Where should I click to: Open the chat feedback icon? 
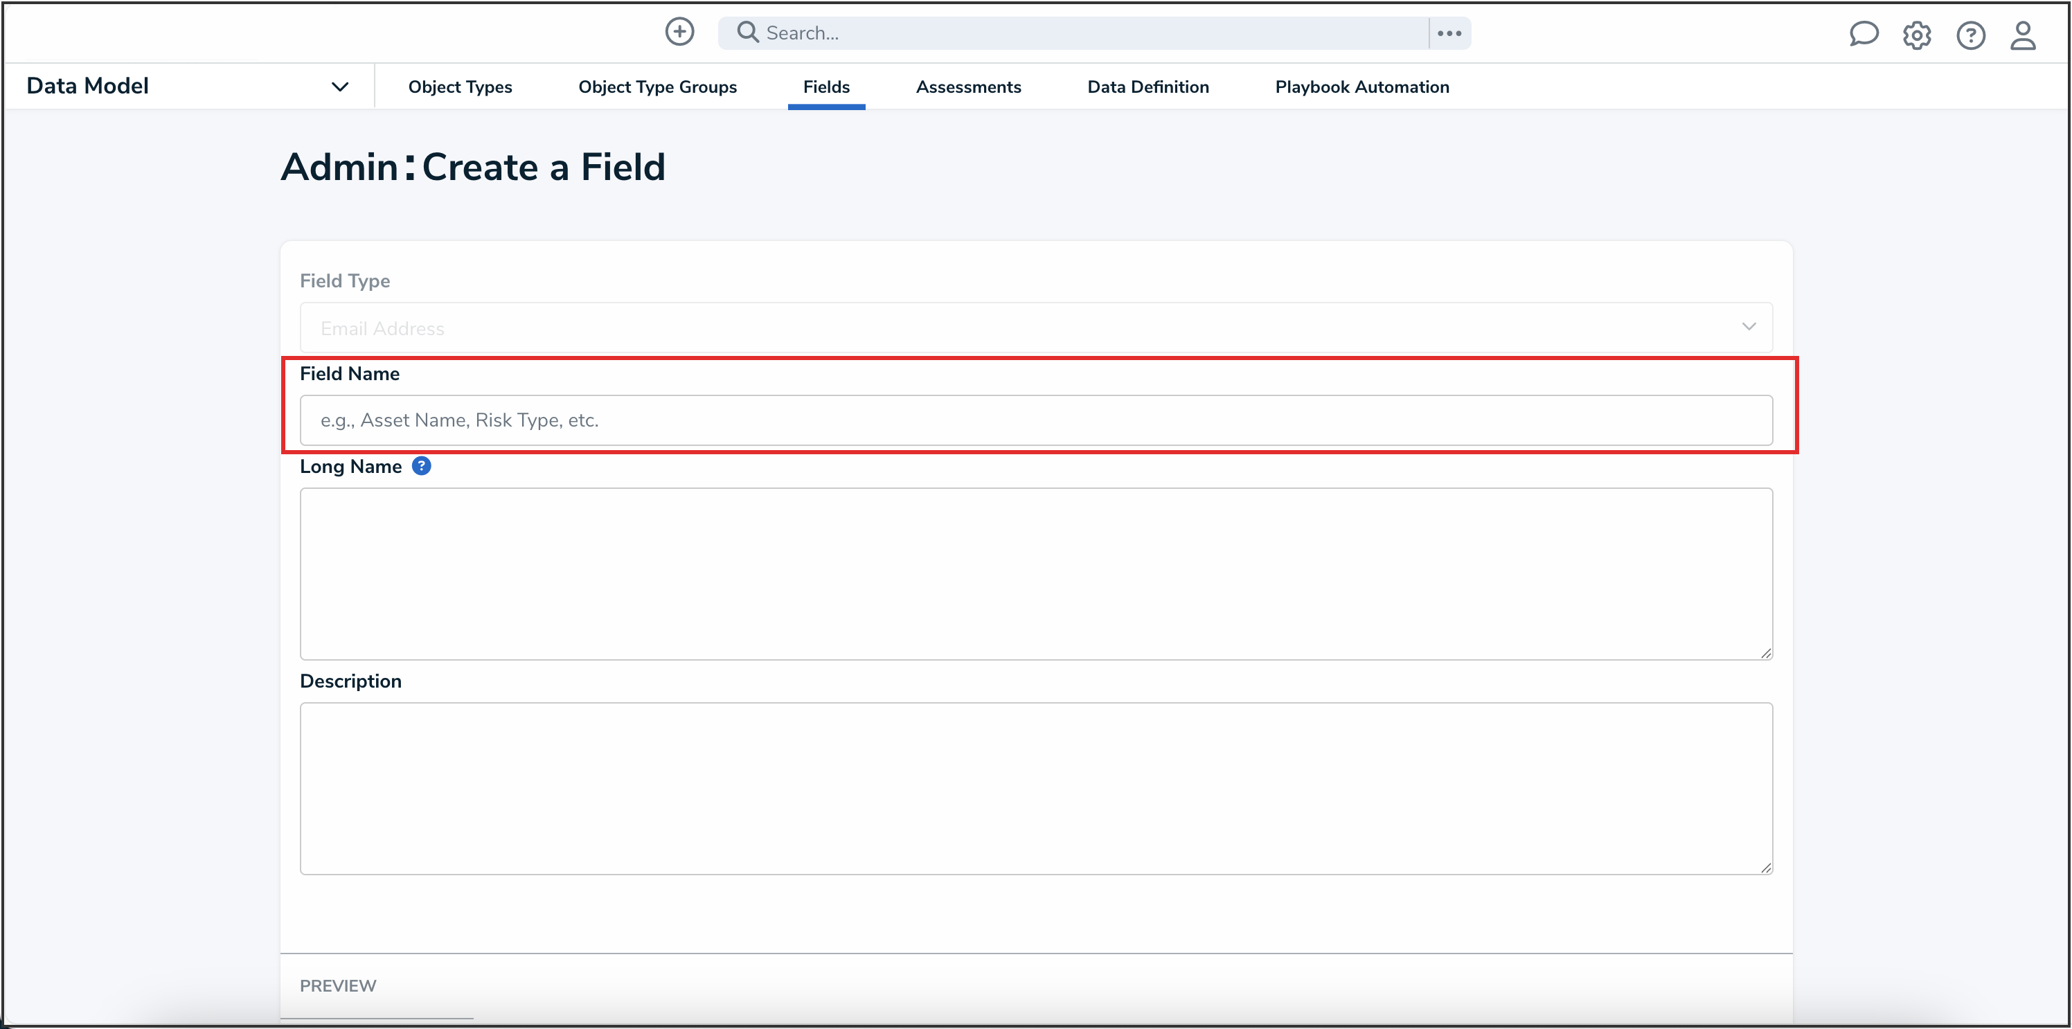(1864, 35)
